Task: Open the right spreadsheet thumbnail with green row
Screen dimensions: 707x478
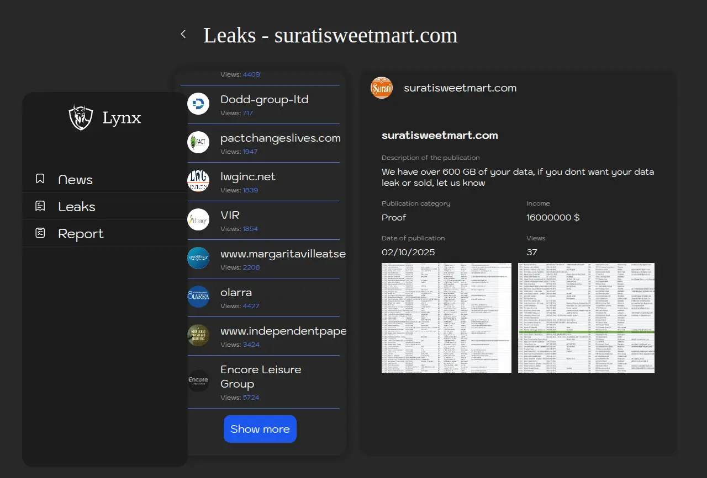Action: point(586,318)
